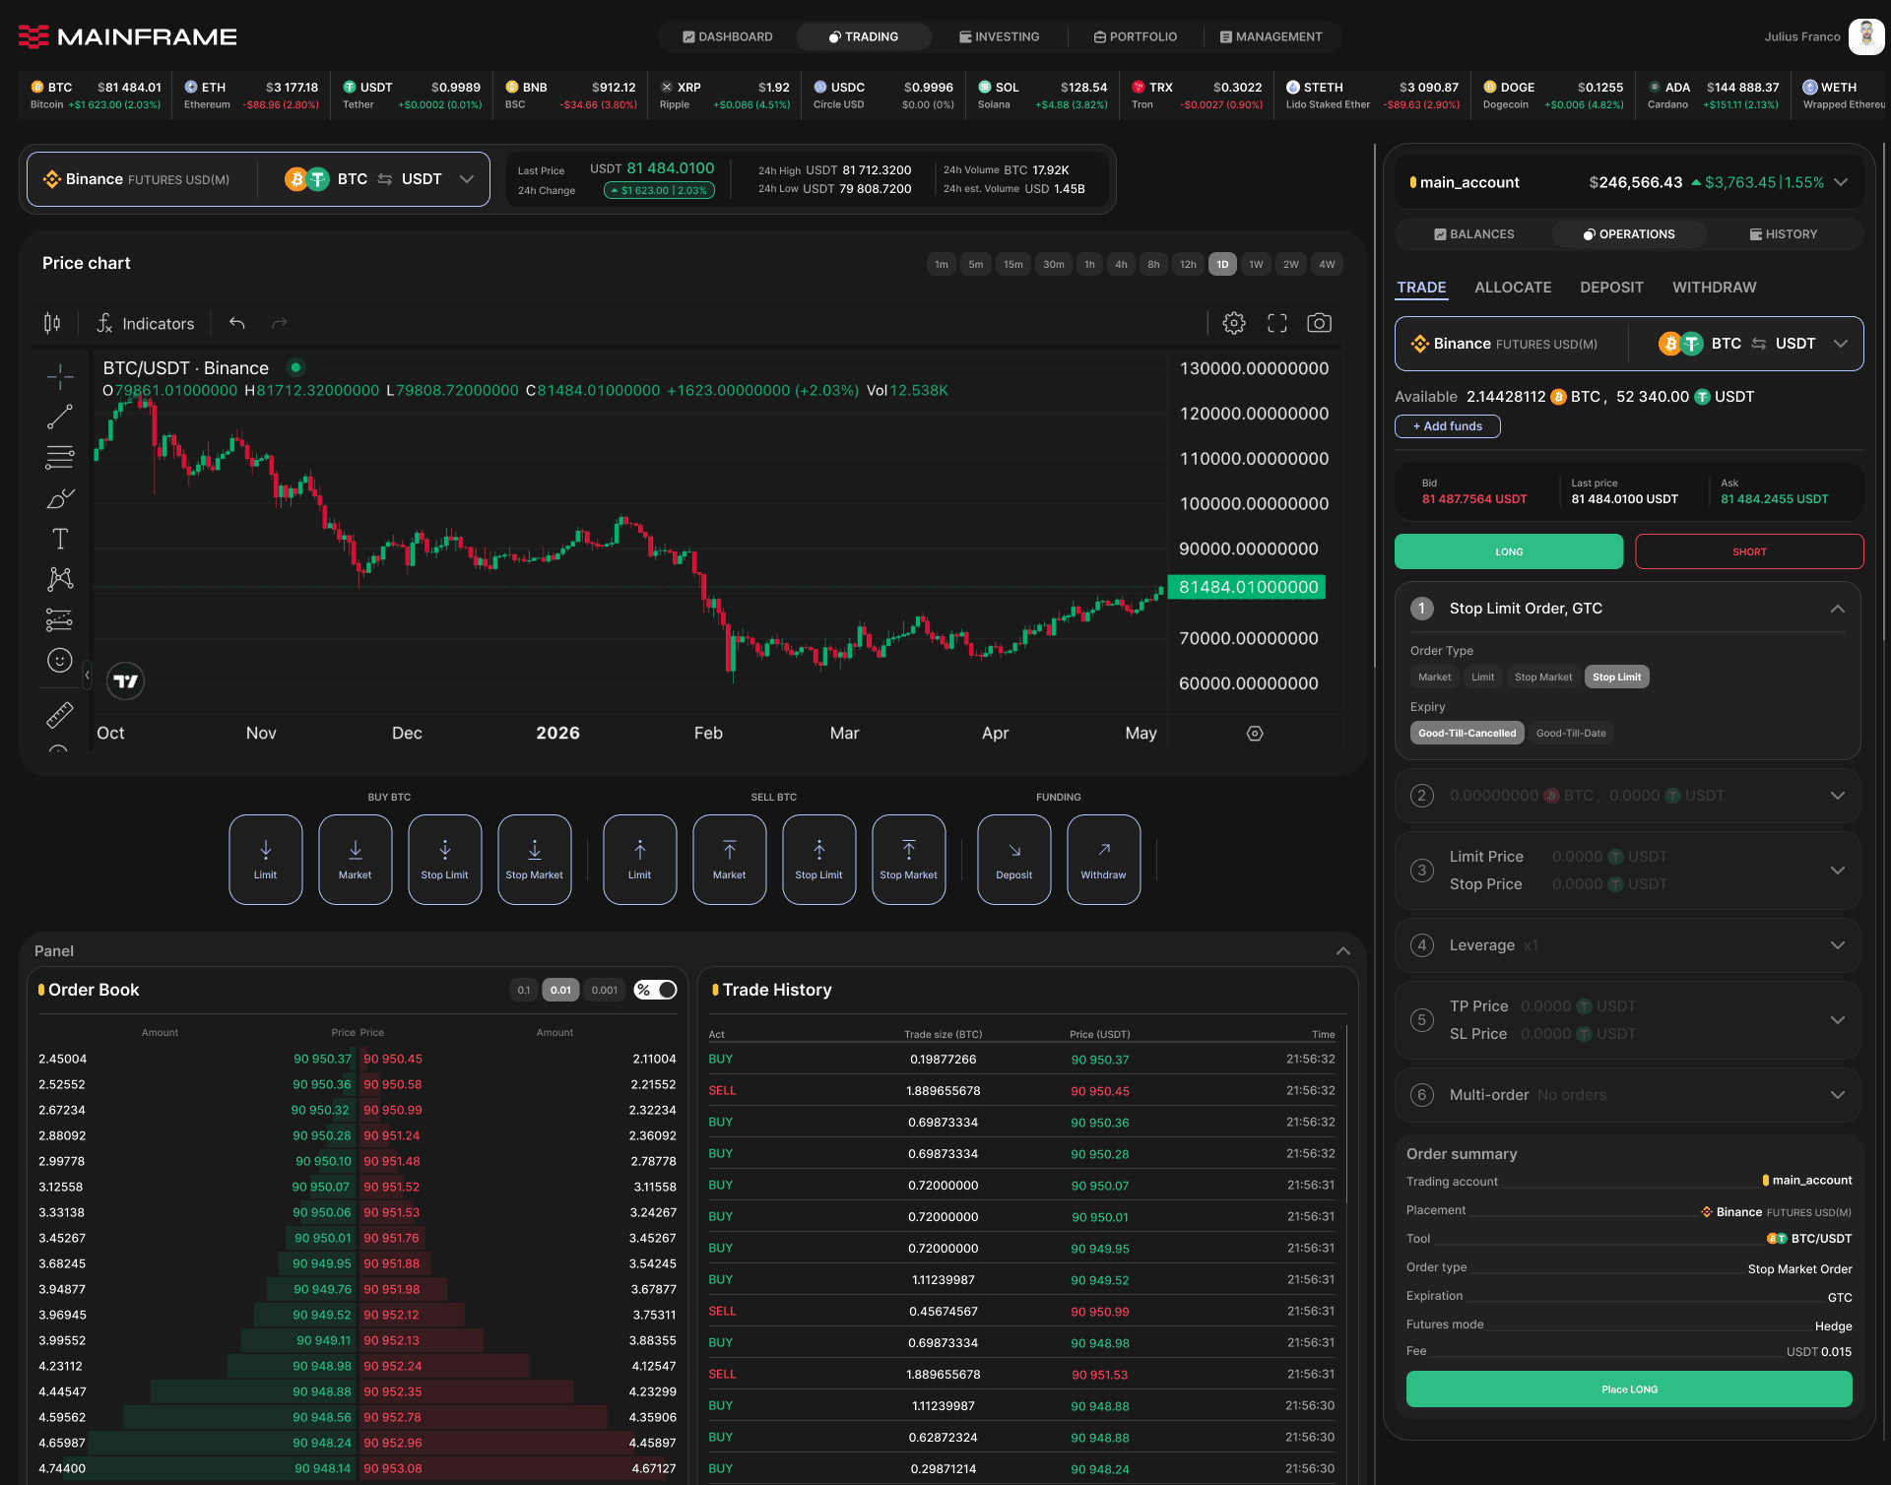This screenshot has height=1485, width=1891.
Task: Collapse the chart drawing toolbar arrow
Action: [x=87, y=676]
